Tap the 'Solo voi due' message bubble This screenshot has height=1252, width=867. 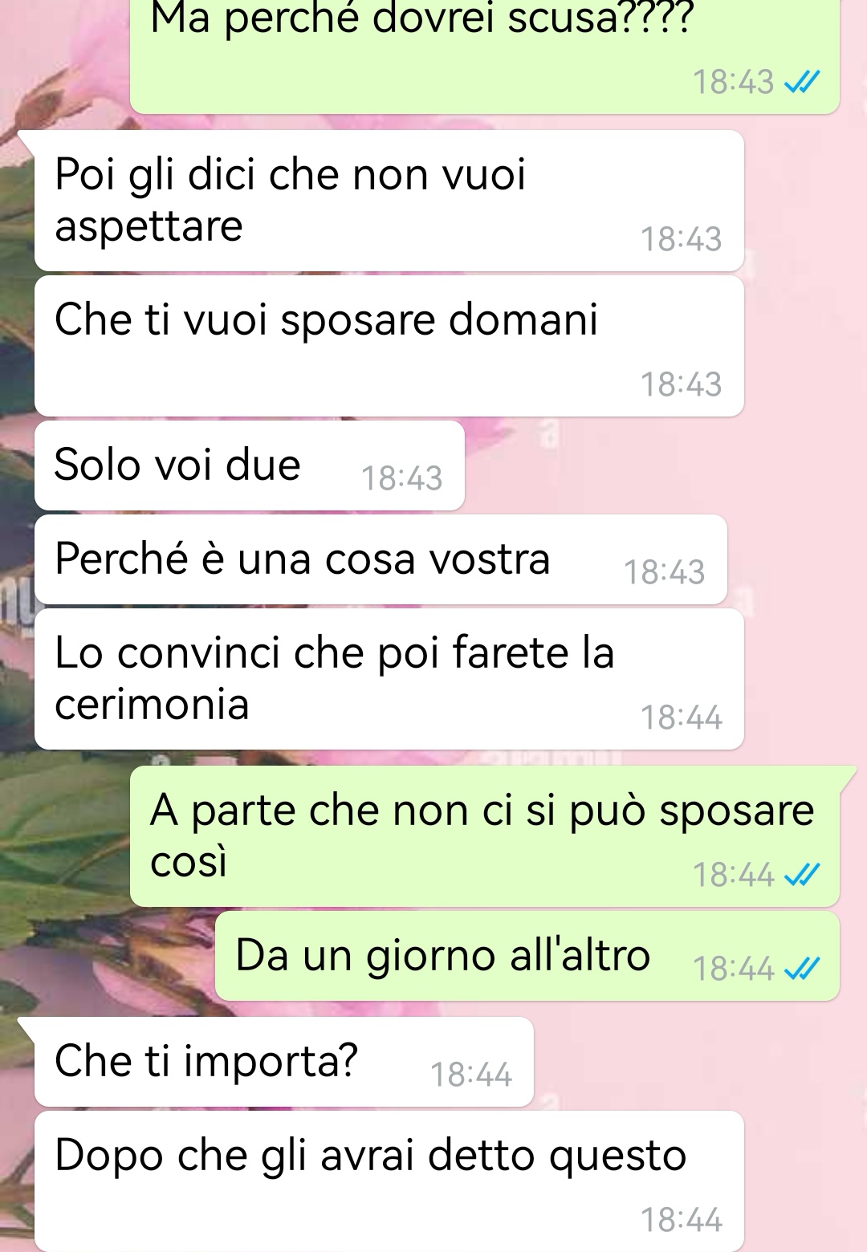click(250, 465)
